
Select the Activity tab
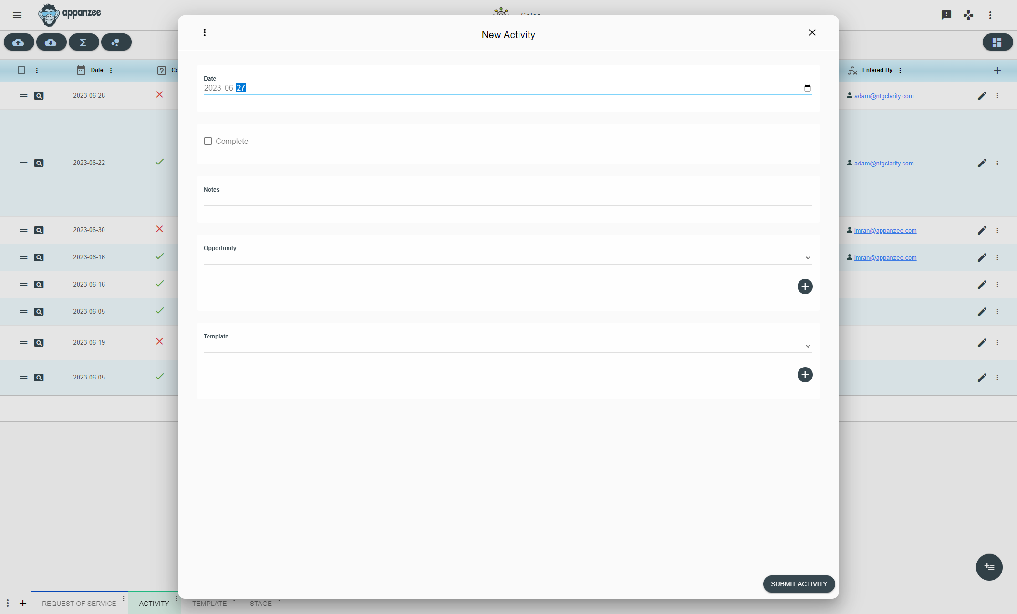(154, 604)
